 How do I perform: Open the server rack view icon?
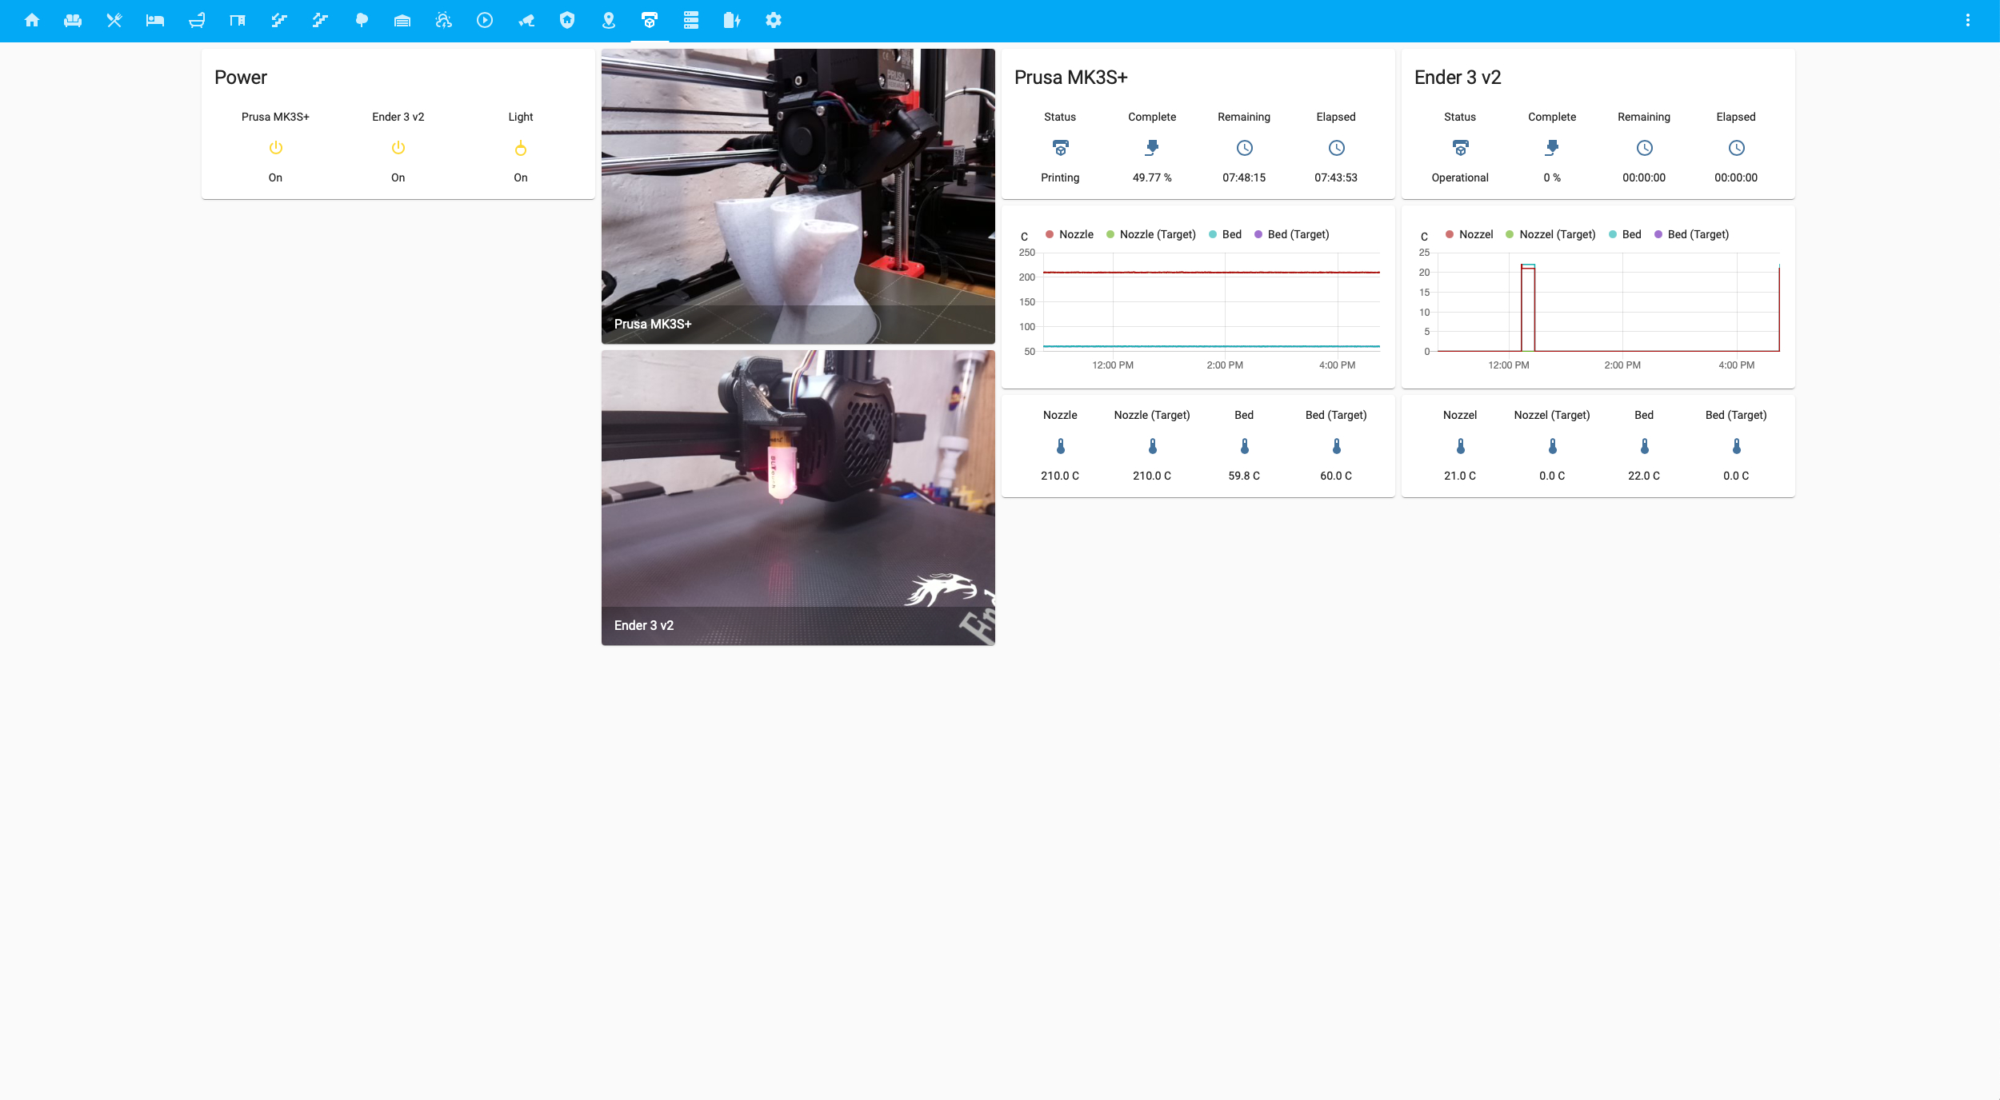[x=691, y=20]
